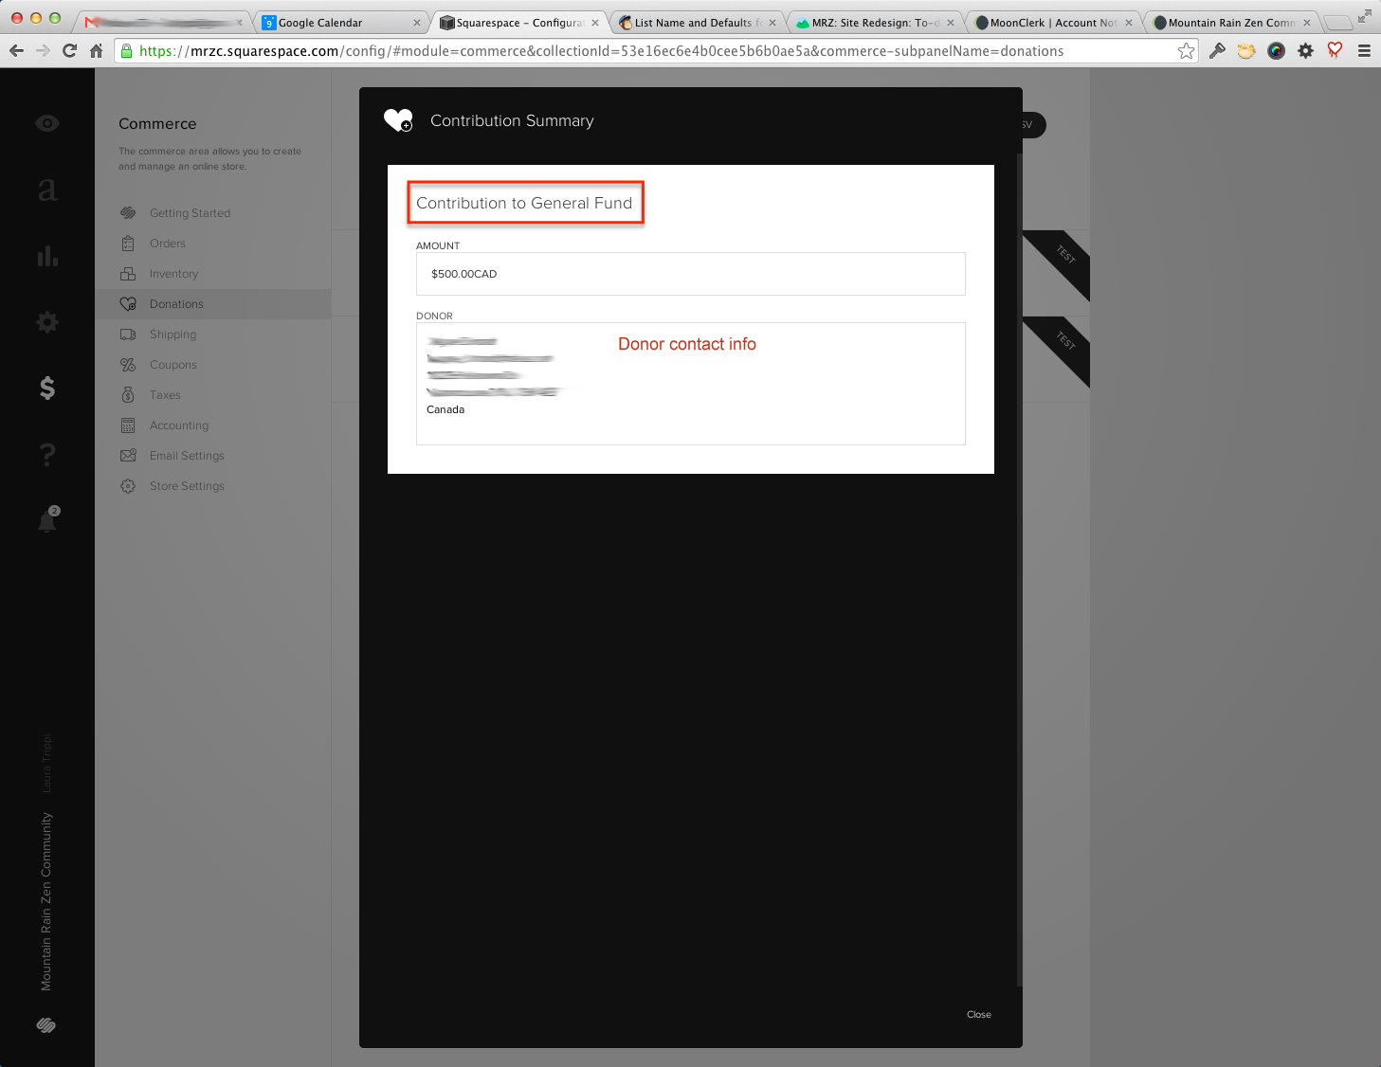Click the Contribution to General Fund title
The width and height of the screenshot is (1381, 1067).
click(x=524, y=203)
